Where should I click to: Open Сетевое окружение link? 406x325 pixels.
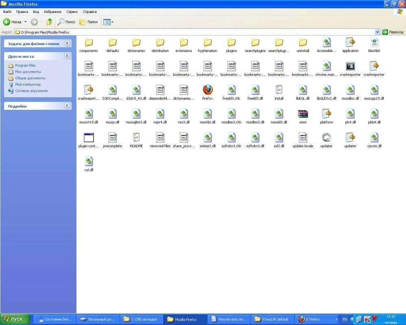tap(31, 91)
